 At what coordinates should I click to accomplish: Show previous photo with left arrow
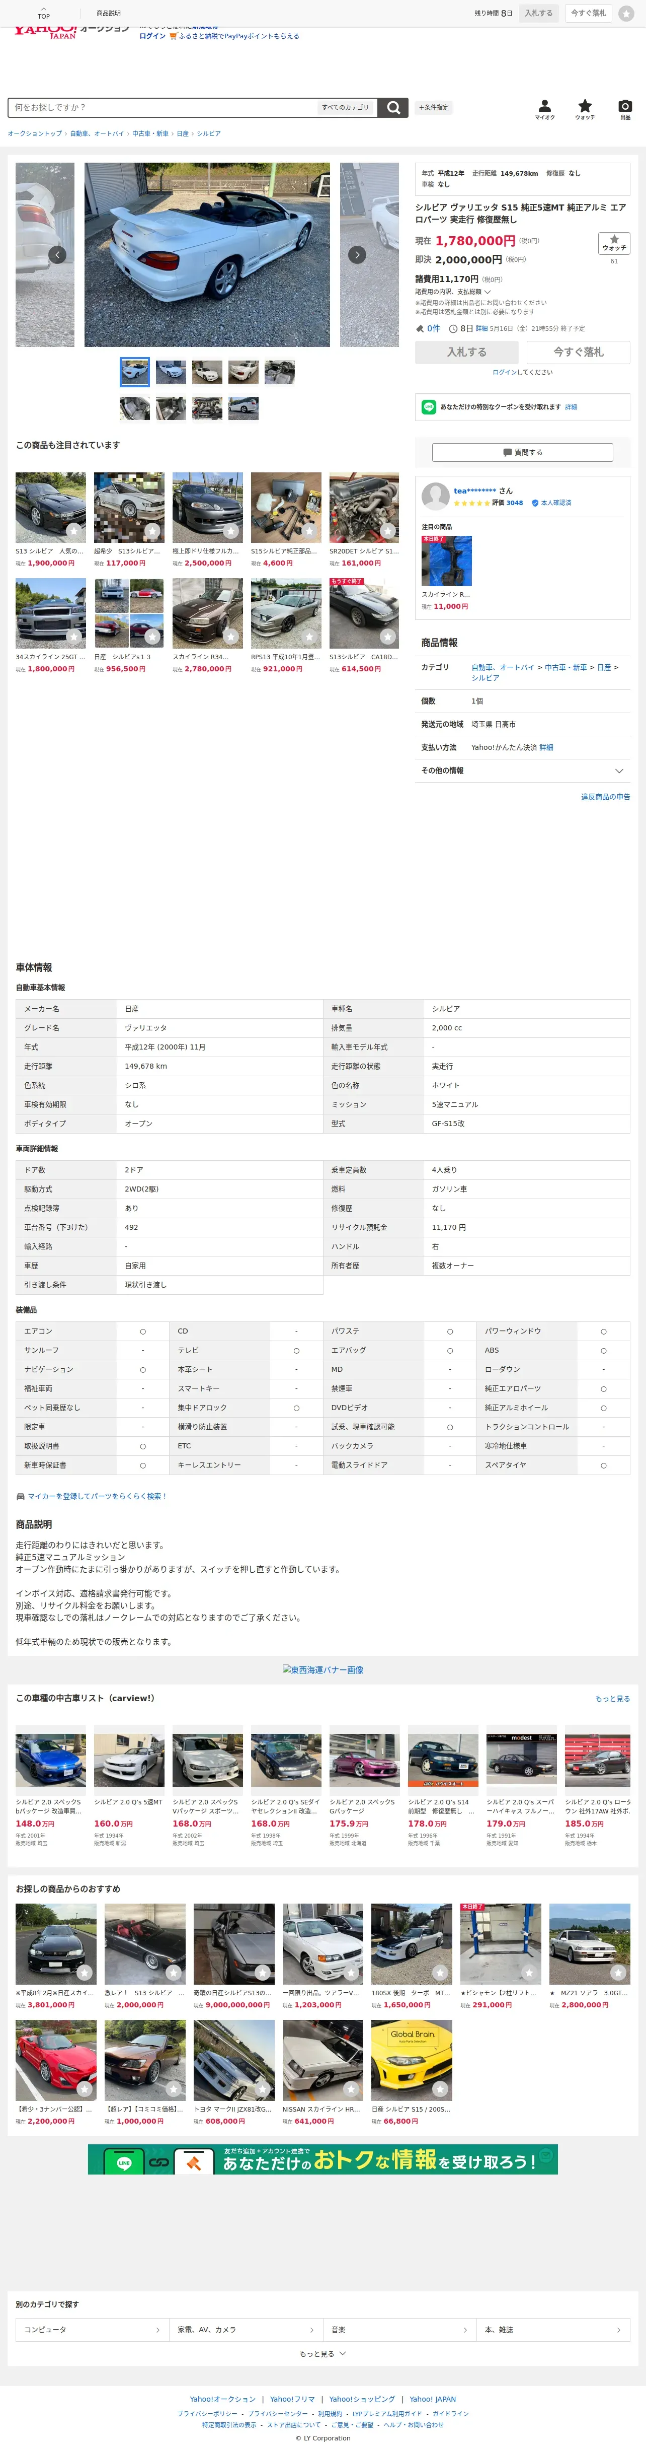58,255
